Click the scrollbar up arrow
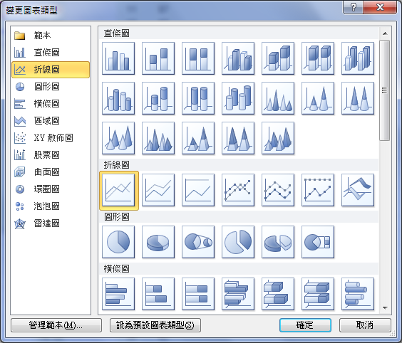The width and height of the screenshot is (402, 343). (x=385, y=33)
